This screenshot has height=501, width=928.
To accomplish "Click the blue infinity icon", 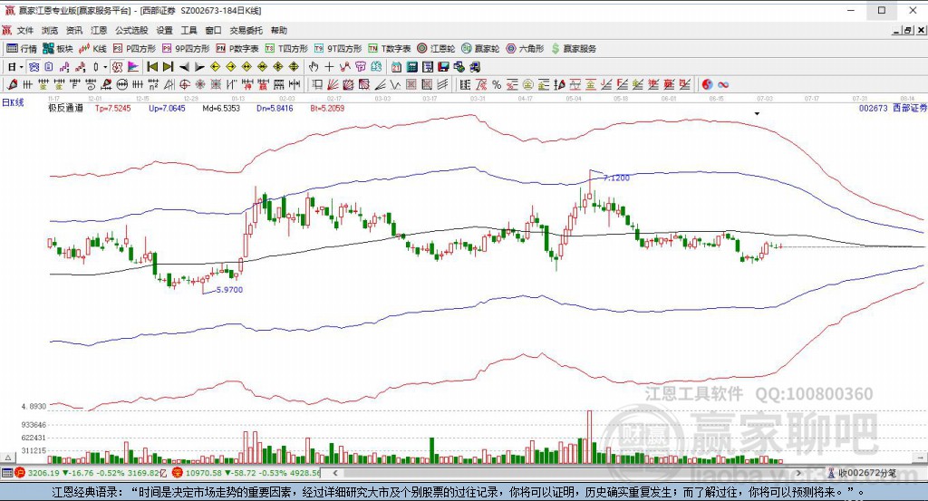I will [x=723, y=84].
